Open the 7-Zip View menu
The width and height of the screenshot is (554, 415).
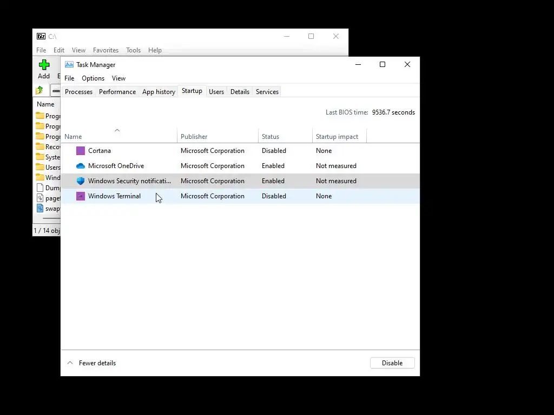point(78,50)
